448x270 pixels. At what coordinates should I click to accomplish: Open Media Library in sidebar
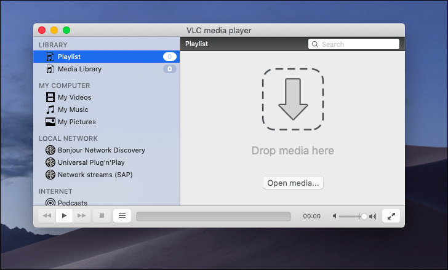coord(106,69)
